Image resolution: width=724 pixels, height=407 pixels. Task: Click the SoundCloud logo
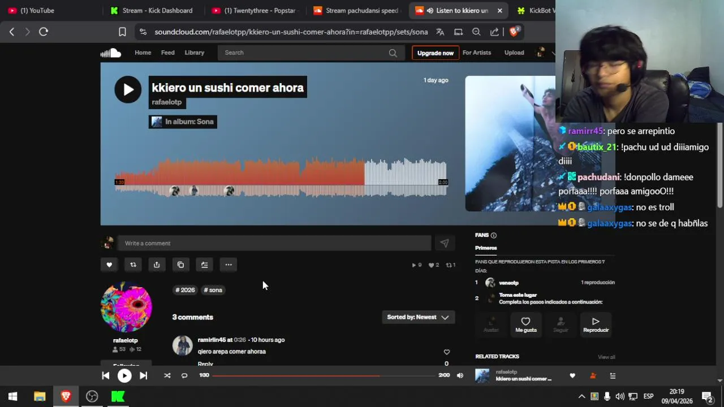coord(111,53)
